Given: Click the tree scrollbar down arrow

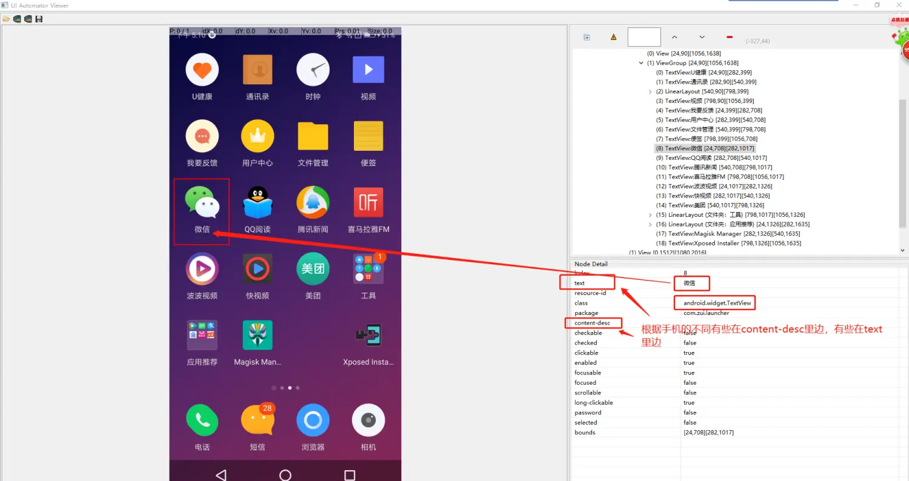Looking at the screenshot, I should (x=903, y=250).
